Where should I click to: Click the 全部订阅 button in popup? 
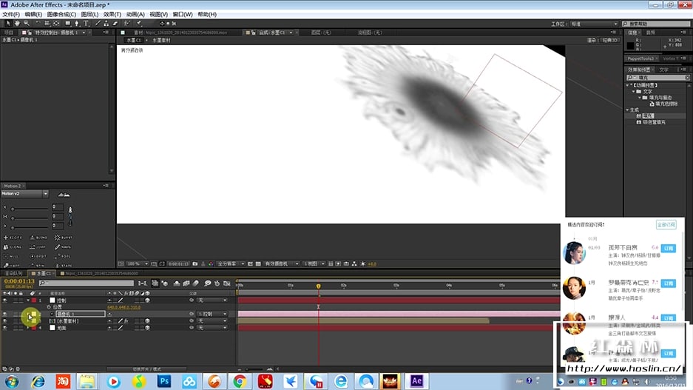(x=666, y=225)
